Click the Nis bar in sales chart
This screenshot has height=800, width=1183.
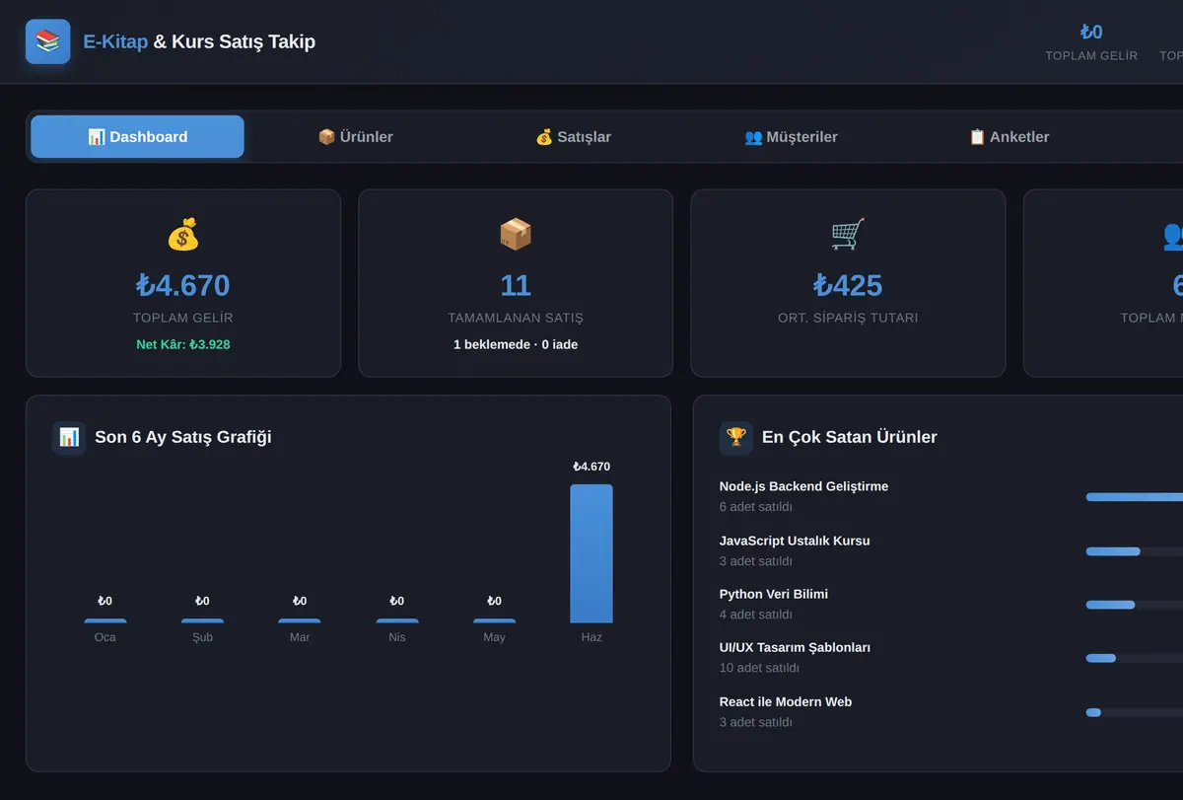397,620
